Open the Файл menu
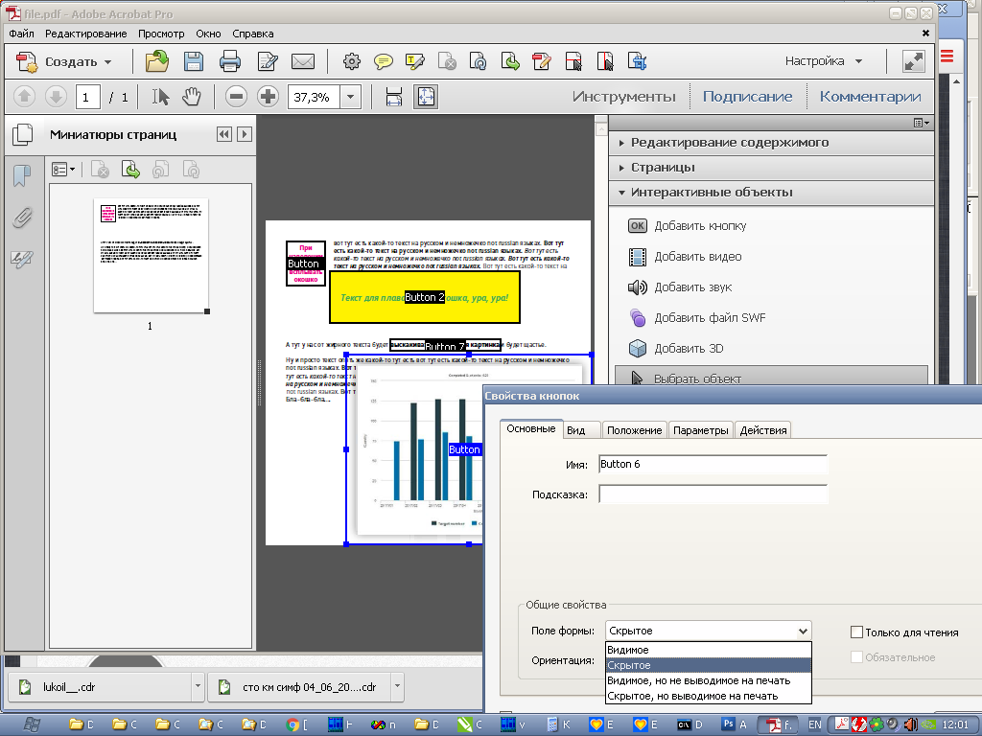 click(22, 34)
